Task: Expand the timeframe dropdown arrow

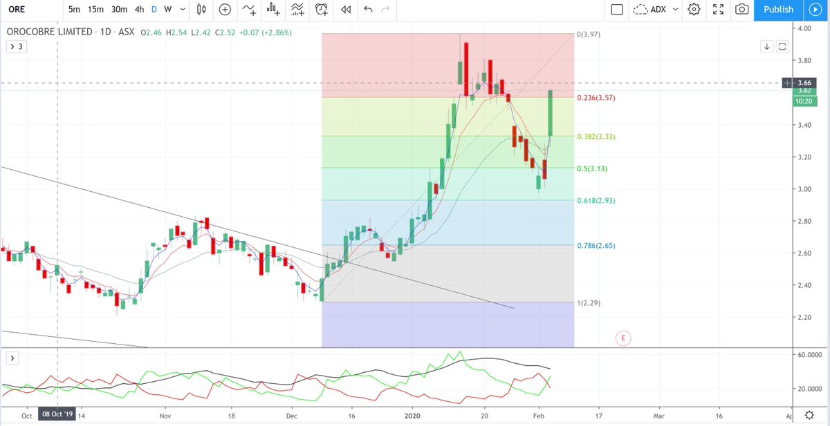Action: 181,10
